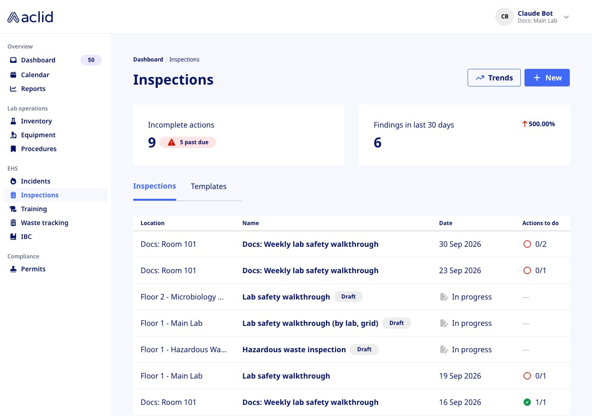Click the Inventory flask icon
Image resolution: width=592 pixels, height=416 pixels.
[13, 121]
